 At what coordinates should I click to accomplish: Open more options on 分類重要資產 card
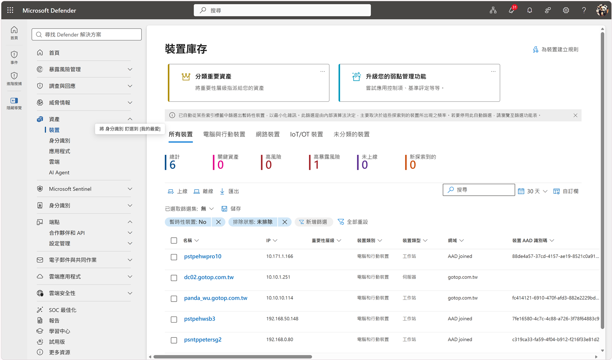322,71
